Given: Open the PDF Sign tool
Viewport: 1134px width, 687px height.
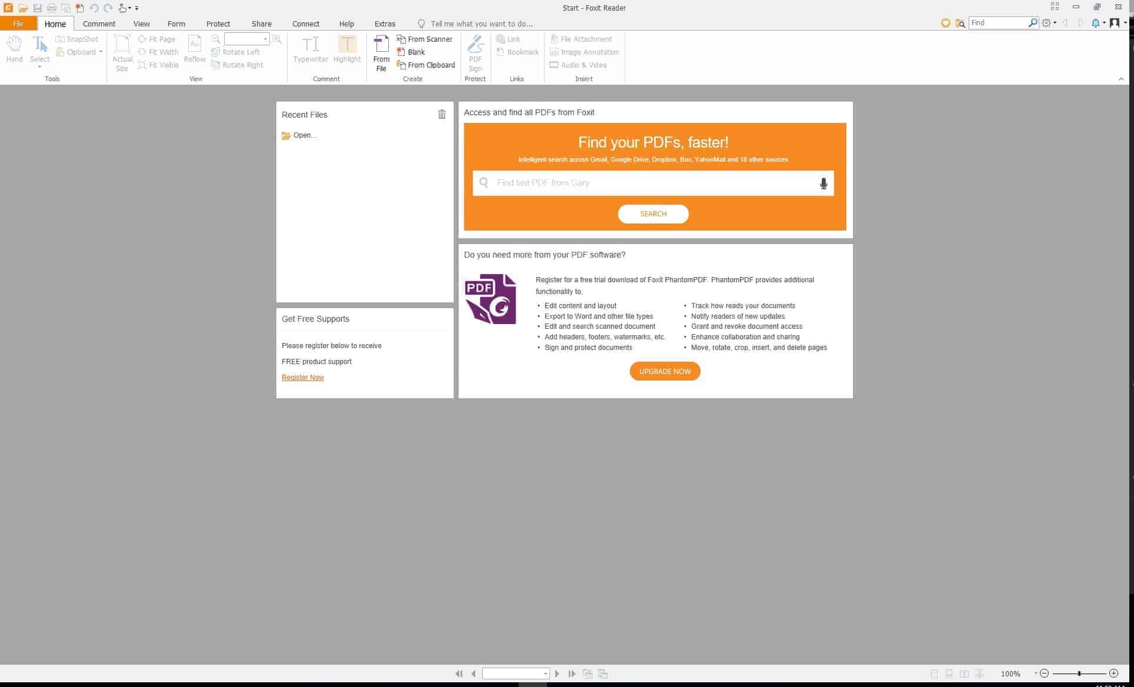Looking at the screenshot, I should tap(475, 53).
